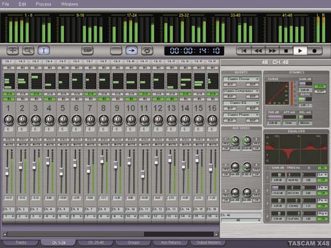The height and width of the screenshot is (248, 331).
Task: Mute channel 3
Action: (36, 145)
